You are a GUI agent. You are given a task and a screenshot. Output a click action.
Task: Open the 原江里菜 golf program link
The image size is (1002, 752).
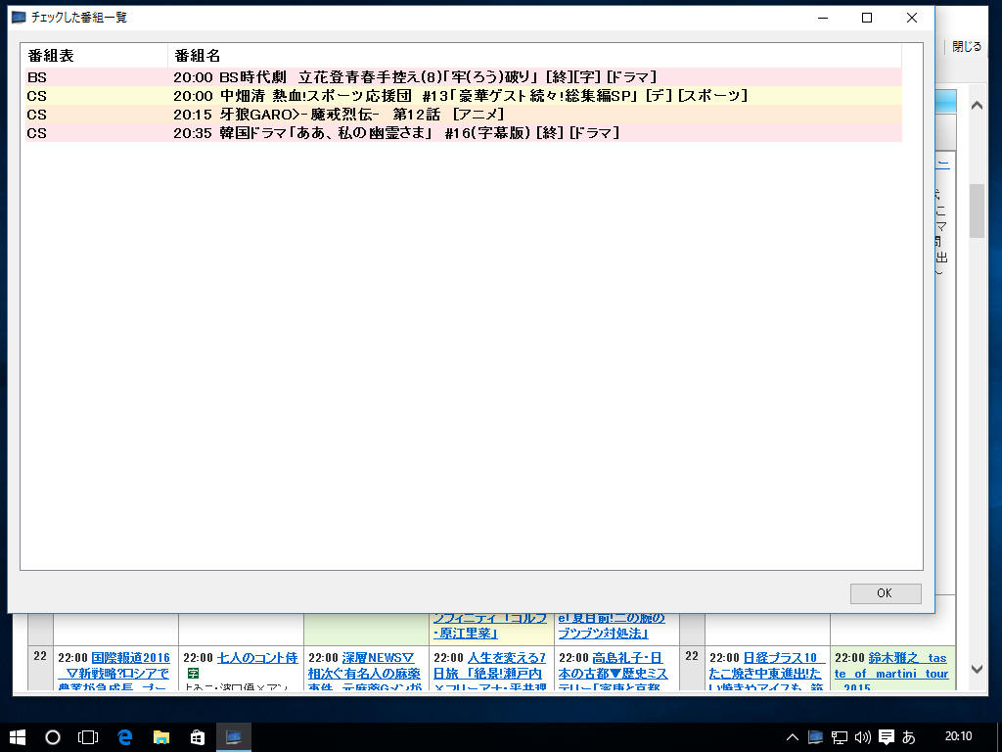490,626
